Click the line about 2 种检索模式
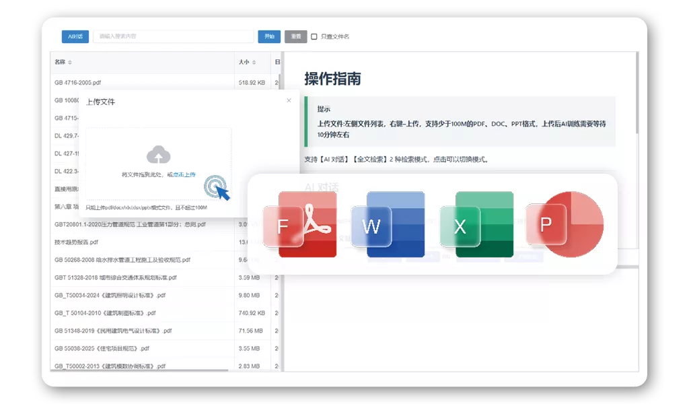689x404 pixels. [x=397, y=159]
